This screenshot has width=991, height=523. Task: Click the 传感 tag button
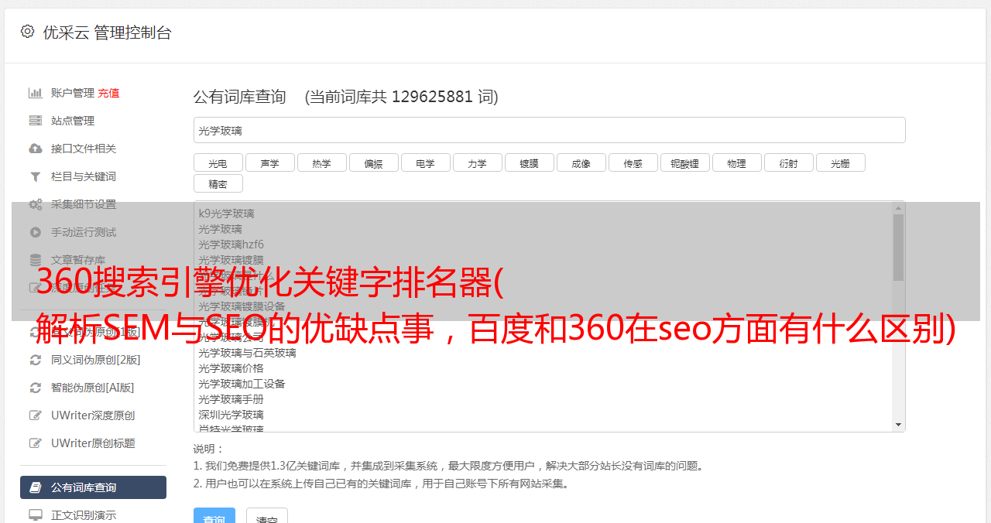tap(633, 162)
